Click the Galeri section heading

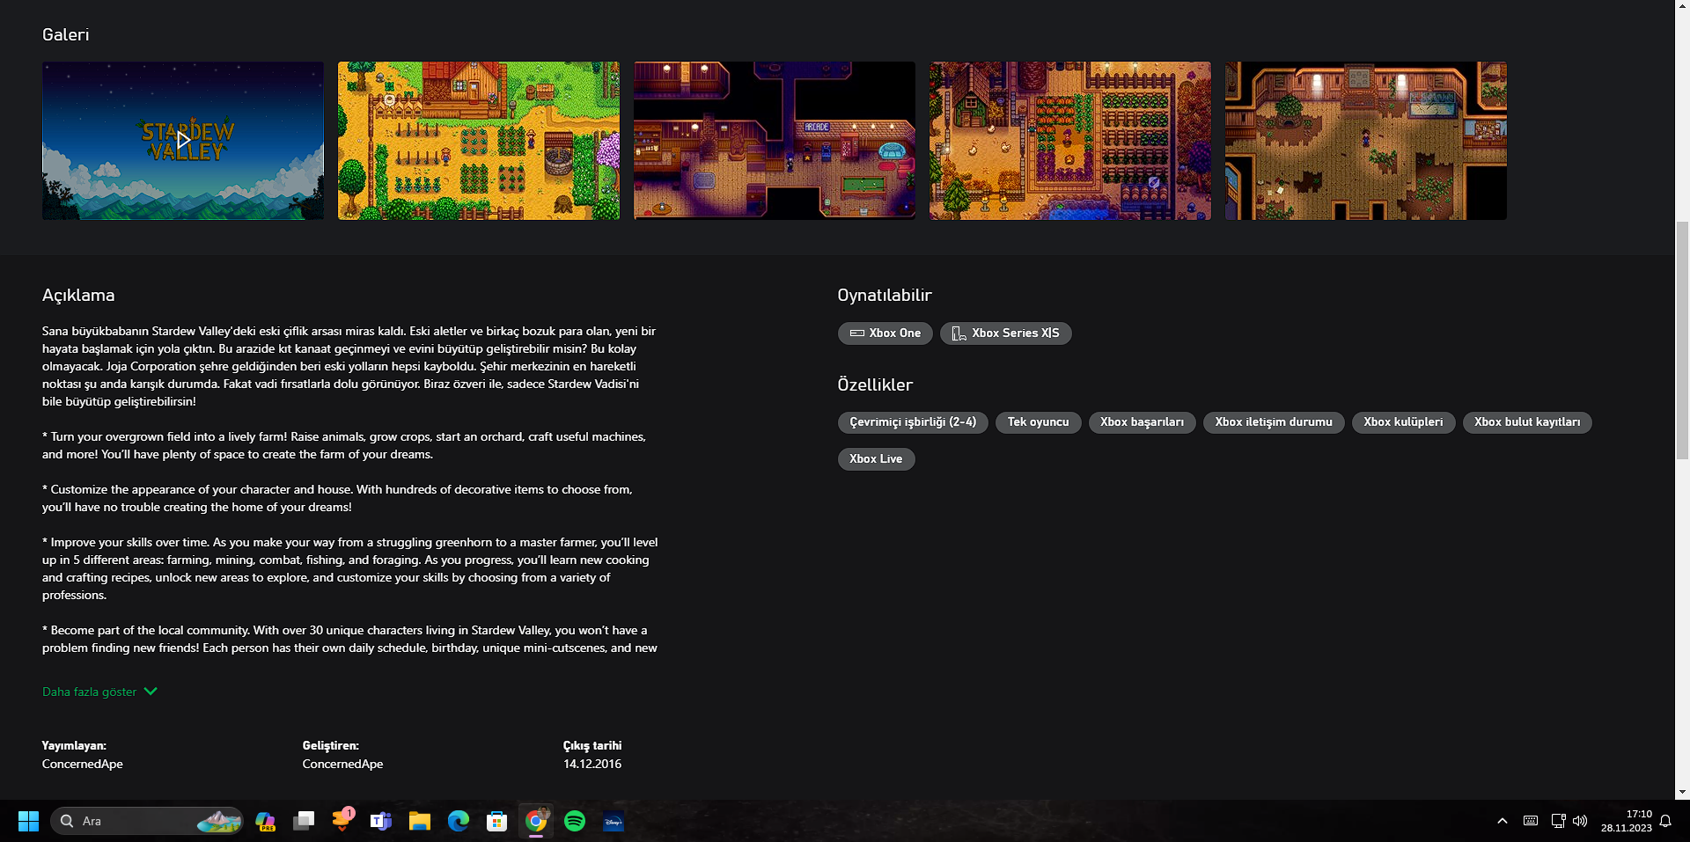tap(66, 34)
